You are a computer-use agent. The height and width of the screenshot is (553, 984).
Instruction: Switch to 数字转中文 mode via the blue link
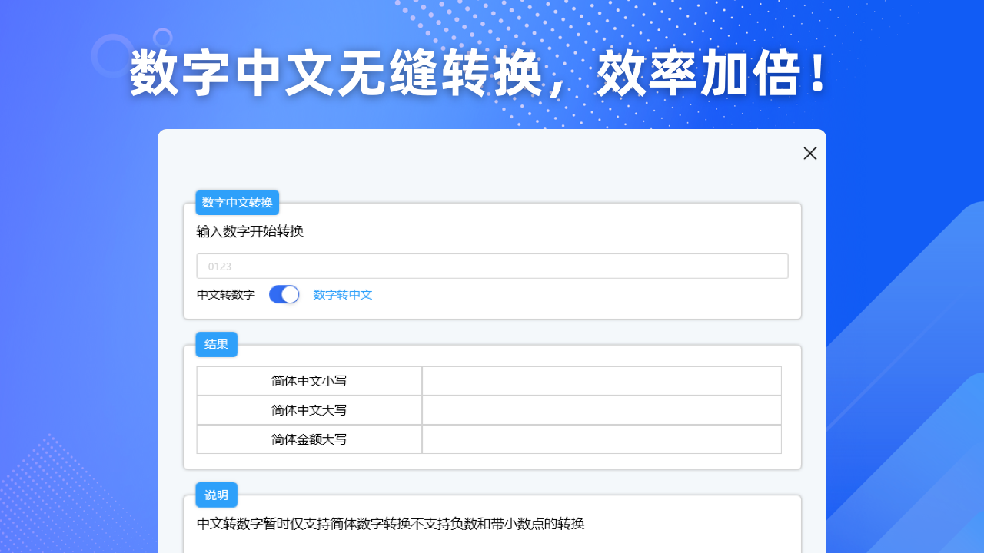tap(342, 294)
